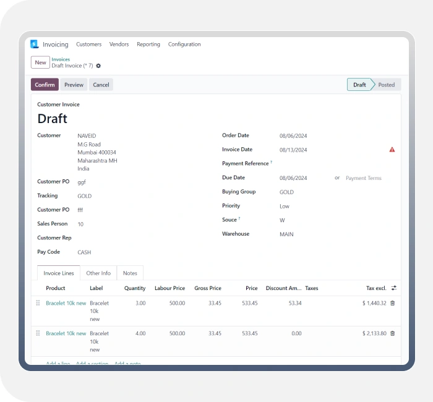Screen dimensions: 433x402
Task: Switch to the Notes tab
Action: click(x=130, y=273)
